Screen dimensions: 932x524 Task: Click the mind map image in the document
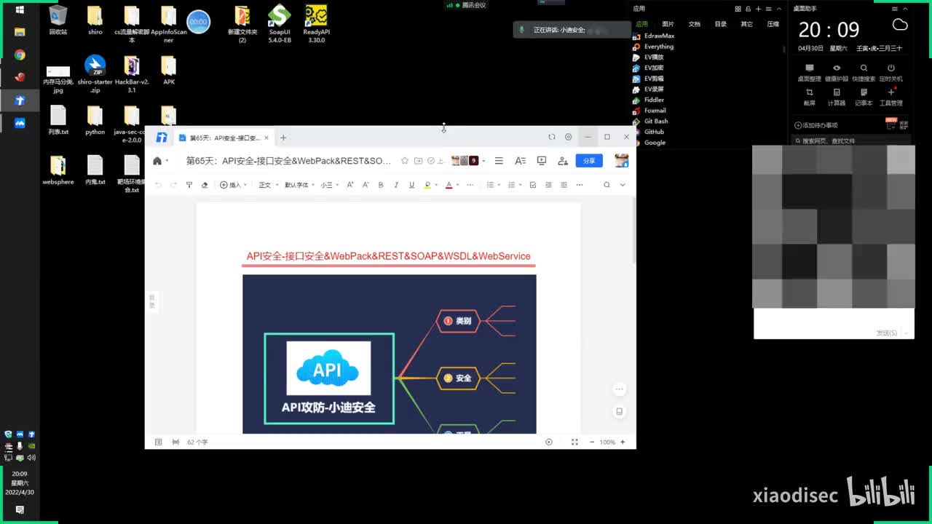[x=390, y=354]
